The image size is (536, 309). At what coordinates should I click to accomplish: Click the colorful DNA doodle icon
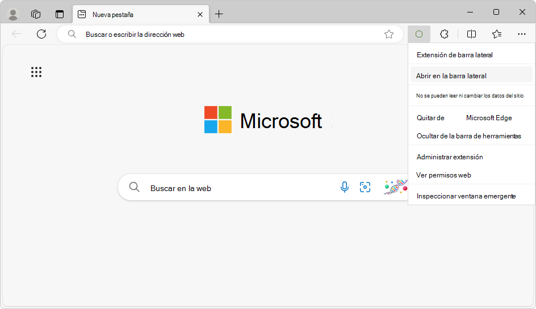point(396,187)
